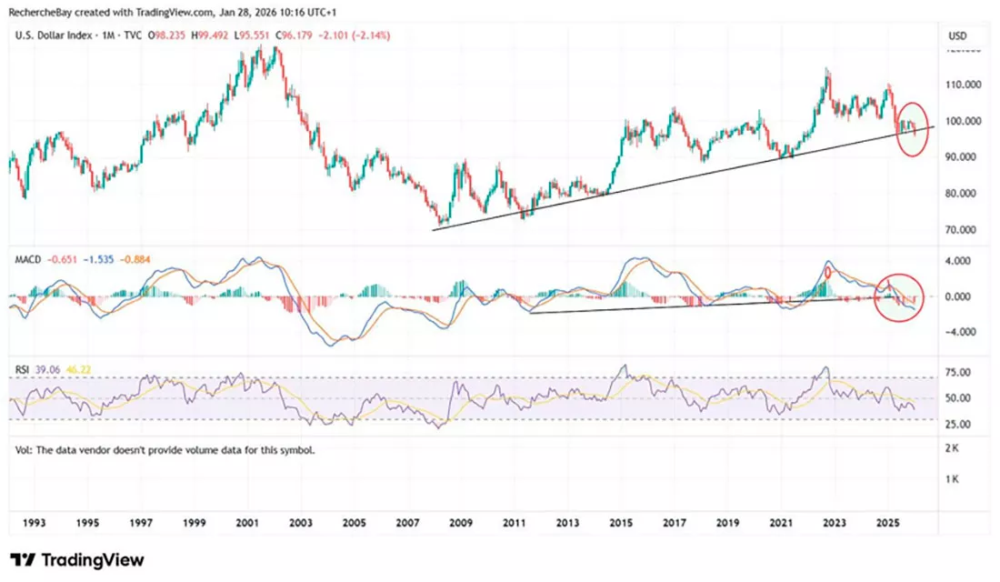
Task: Click the 1993 year on time axis
Action: tap(35, 523)
